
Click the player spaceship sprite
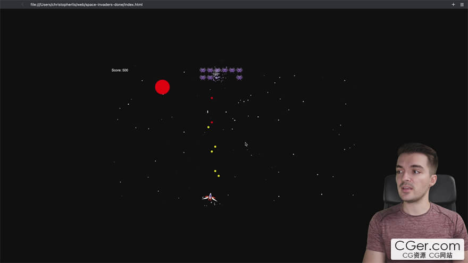click(210, 198)
